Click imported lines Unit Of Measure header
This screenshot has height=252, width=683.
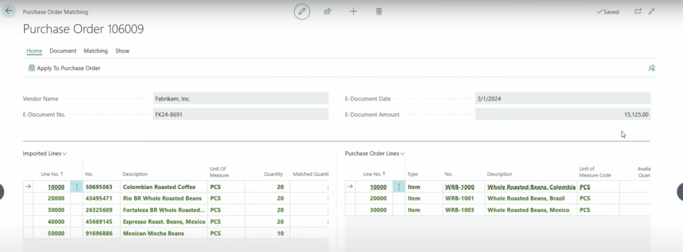tap(219, 172)
